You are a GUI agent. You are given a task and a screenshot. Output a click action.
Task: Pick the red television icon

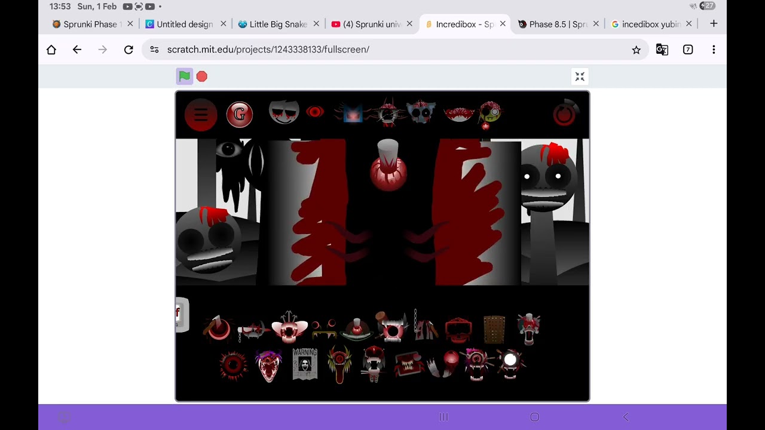click(458, 329)
